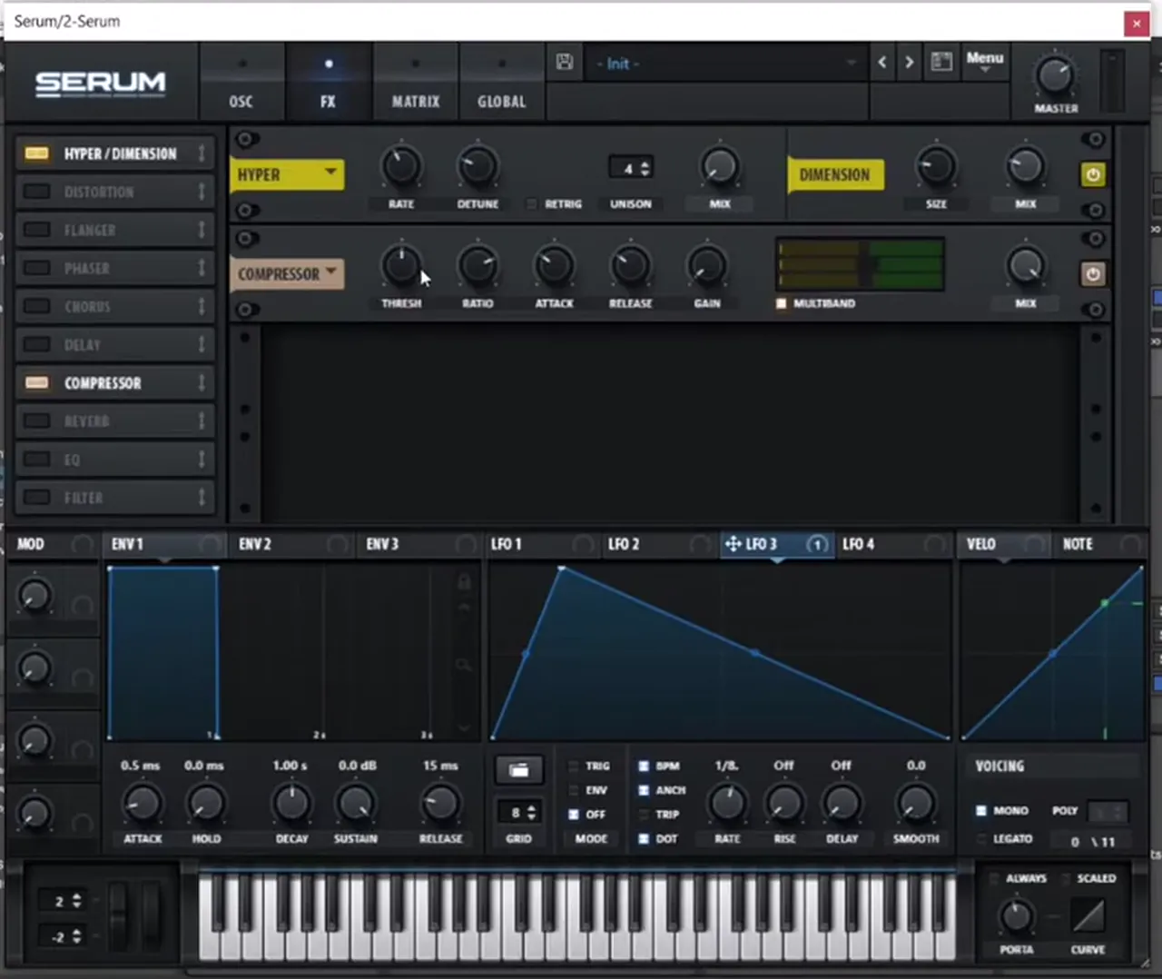Image resolution: width=1162 pixels, height=979 pixels.
Task: Click the Porta knob
Action: pos(1017,916)
